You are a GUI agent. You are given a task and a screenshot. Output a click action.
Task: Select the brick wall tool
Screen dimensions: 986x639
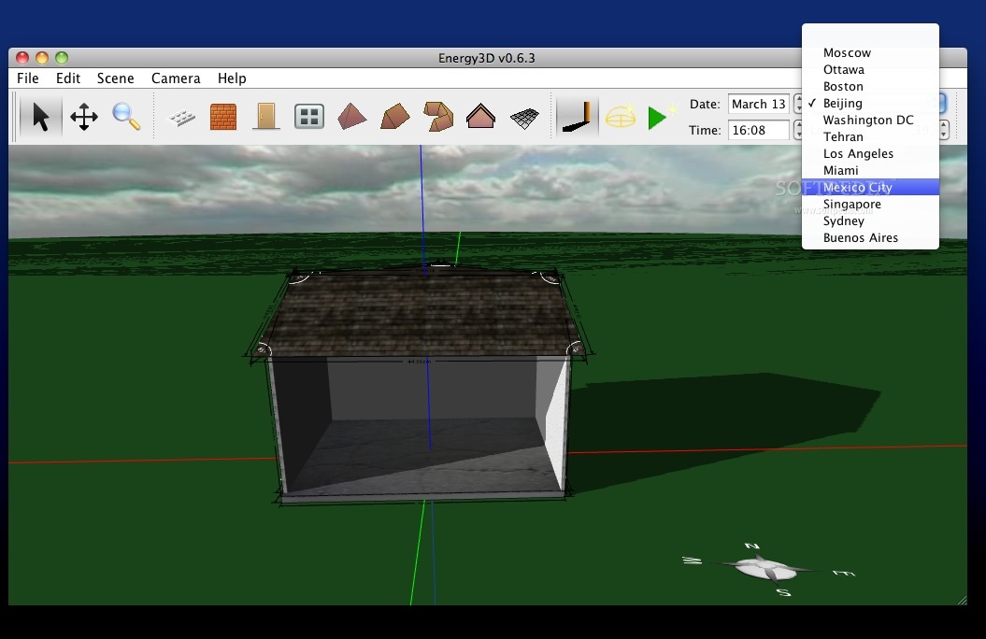(223, 117)
